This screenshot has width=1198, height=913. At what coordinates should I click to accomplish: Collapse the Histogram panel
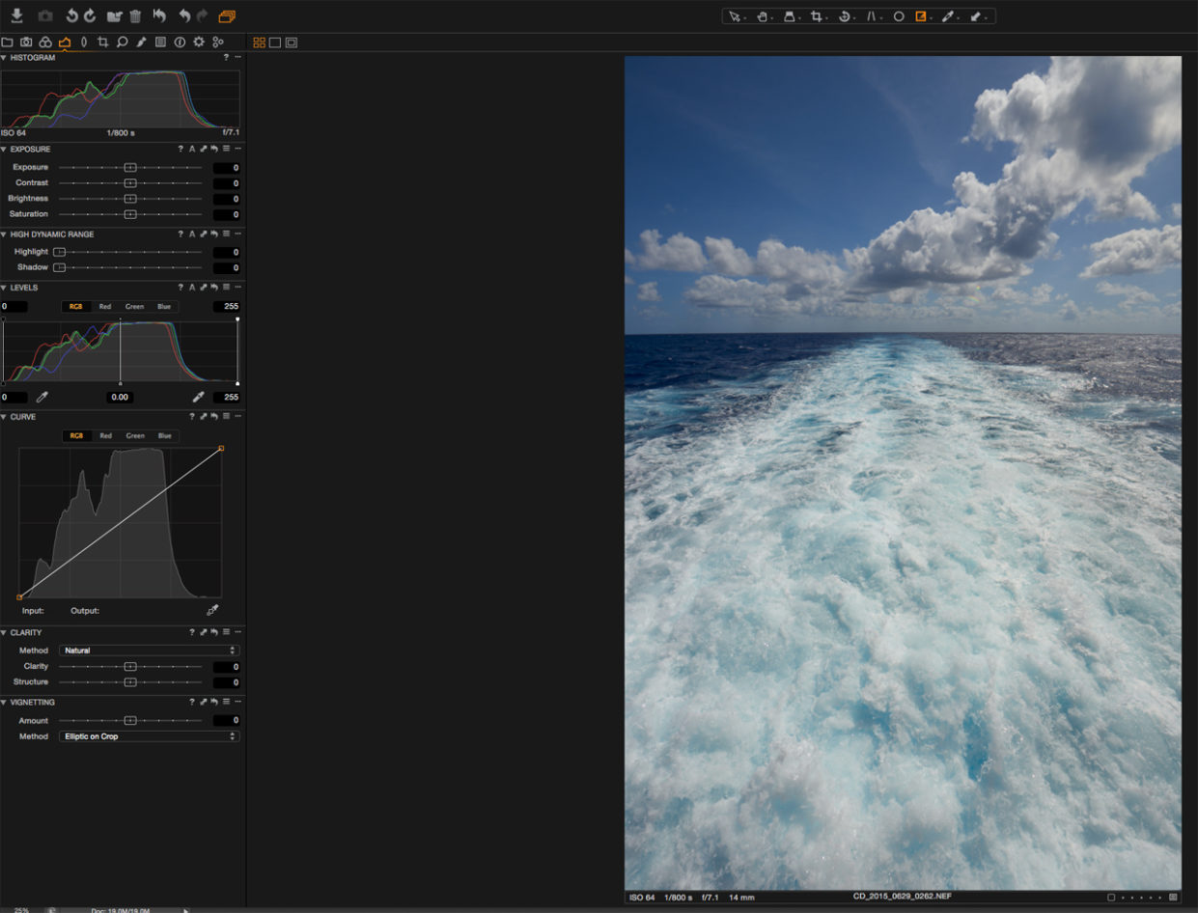[8, 57]
